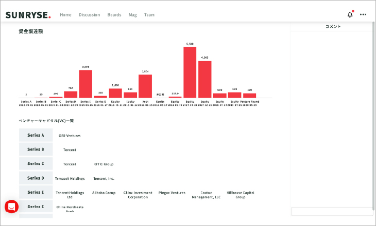376x226 pixels.
Task: Click the 非公開 label in chart
Action: coord(160,95)
